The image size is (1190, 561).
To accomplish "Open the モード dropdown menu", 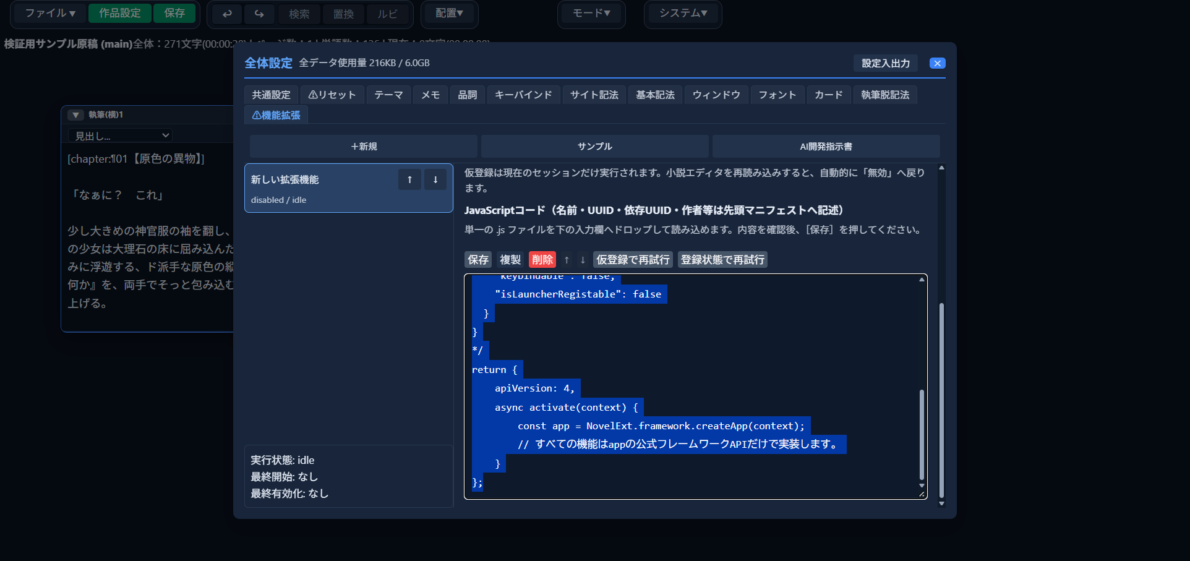I will click(x=591, y=13).
